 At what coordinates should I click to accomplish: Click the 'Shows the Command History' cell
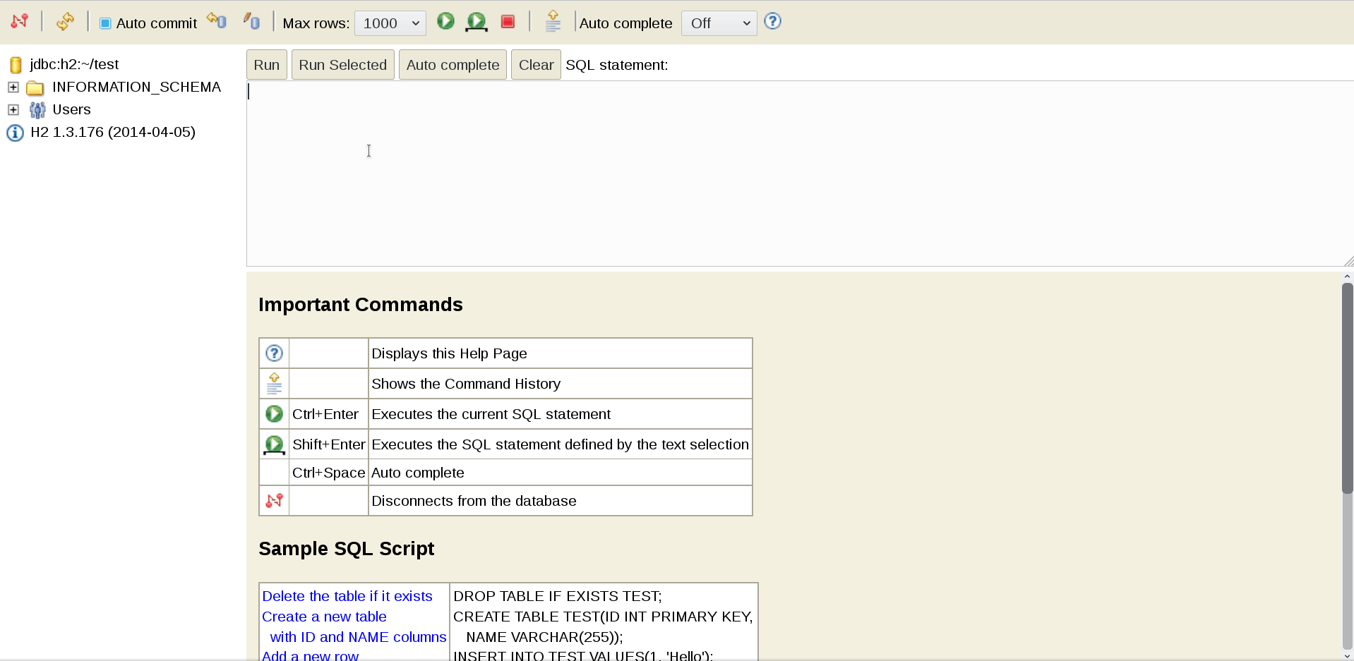pyautogui.click(x=561, y=384)
